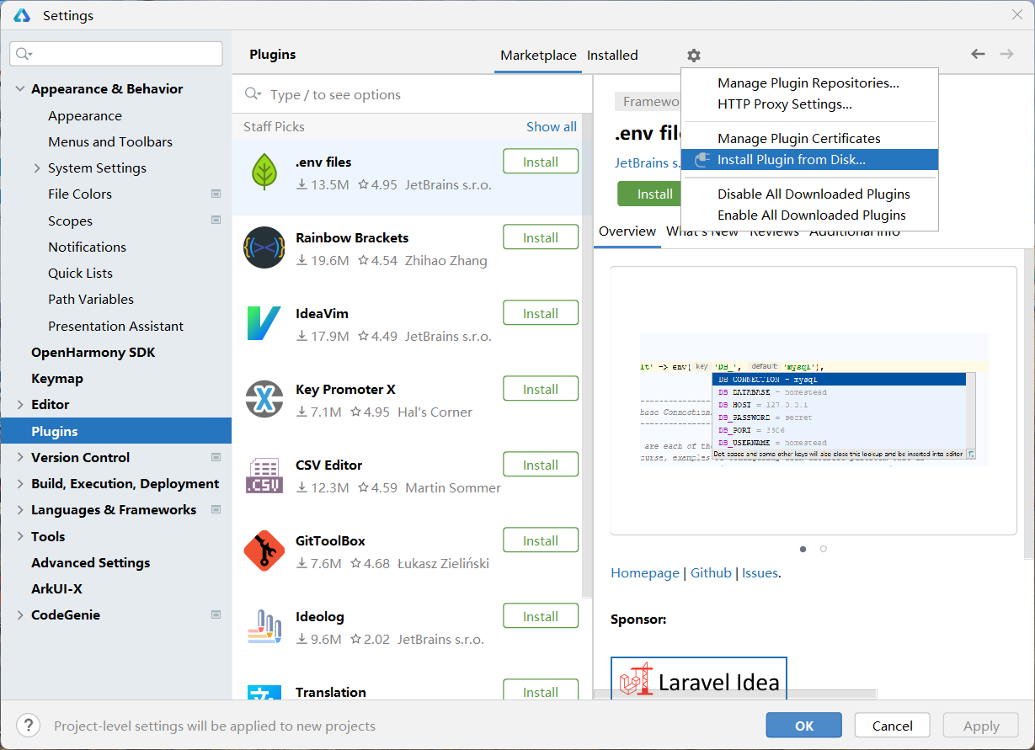
Task: Collapse the Appearance & Behavior section
Action: (20, 89)
